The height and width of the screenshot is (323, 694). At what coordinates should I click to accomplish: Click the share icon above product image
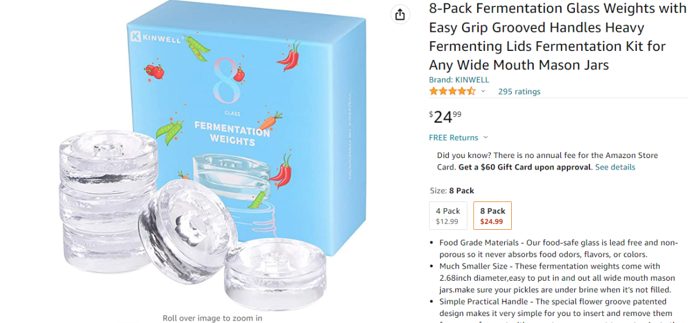pyautogui.click(x=400, y=14)
